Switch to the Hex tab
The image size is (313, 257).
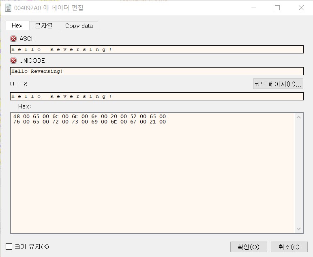point(17,25)
